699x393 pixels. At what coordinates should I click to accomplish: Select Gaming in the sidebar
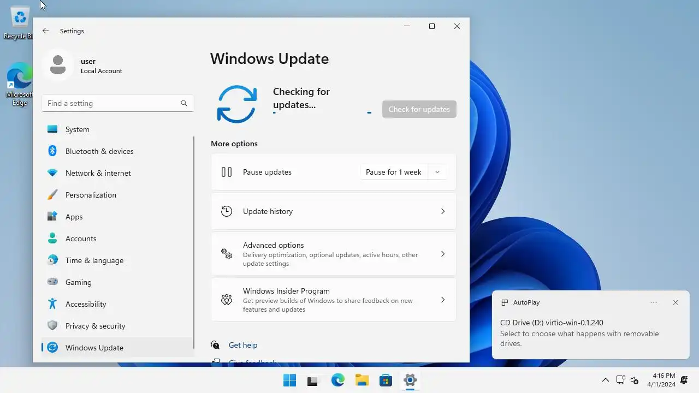(x=118, y=282)
